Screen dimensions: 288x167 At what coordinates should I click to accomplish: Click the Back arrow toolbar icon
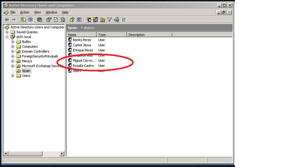7,19
